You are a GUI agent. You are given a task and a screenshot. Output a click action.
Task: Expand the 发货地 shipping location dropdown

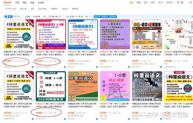coord(170,2)
